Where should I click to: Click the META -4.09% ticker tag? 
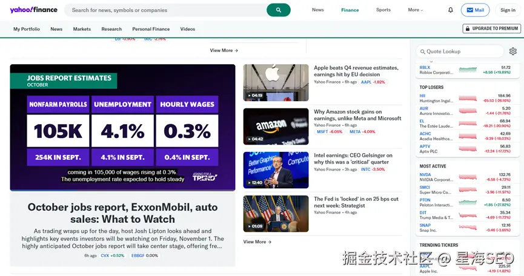(362, 132)
